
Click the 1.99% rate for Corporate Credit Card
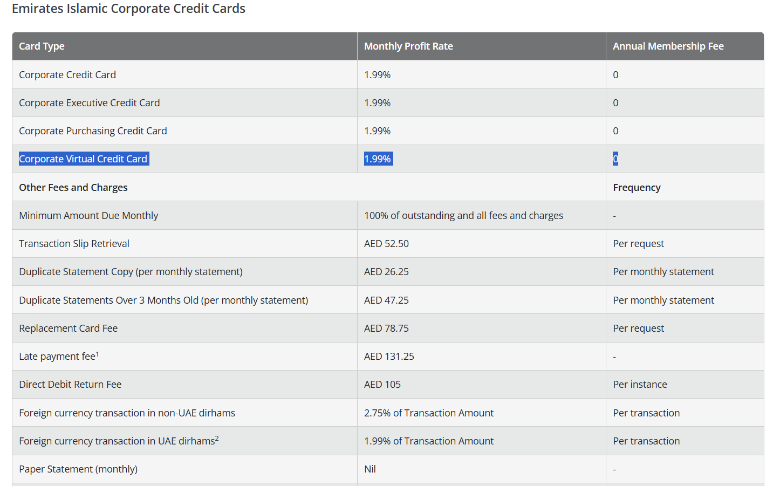tap(377, 75)
